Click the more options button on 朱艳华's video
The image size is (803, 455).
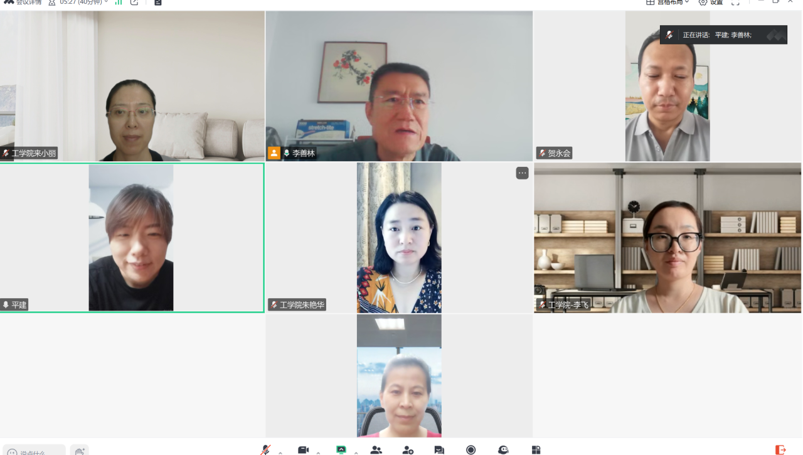pos(522,173)
